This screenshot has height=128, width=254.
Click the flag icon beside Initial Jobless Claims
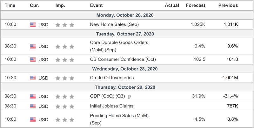coord(33,106)
